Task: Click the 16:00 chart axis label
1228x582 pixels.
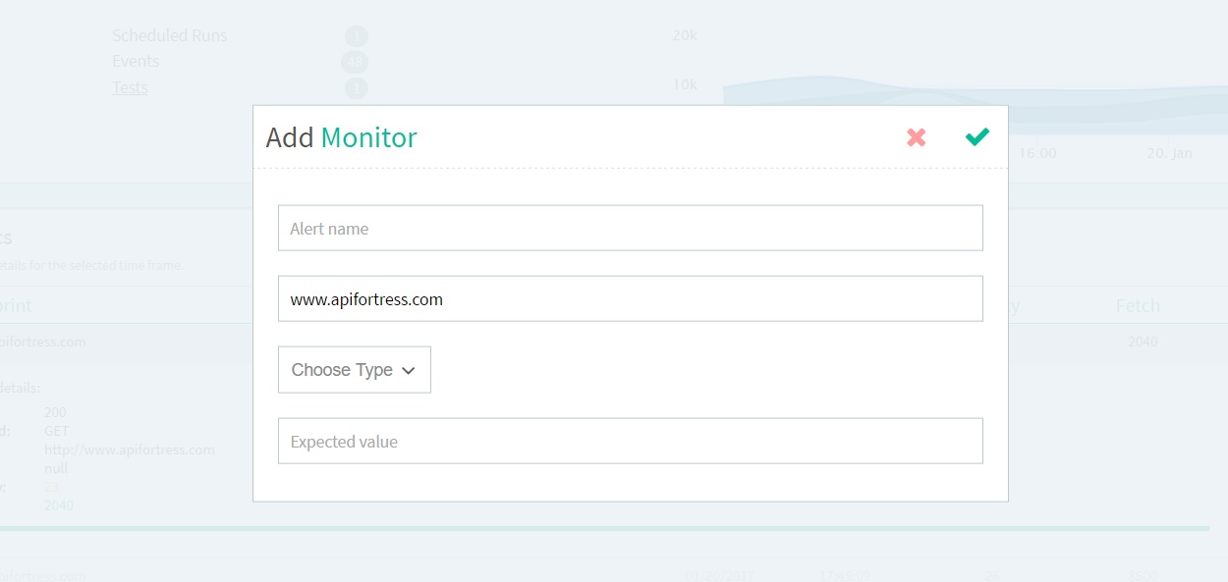Action: click(x=1037, y=153)
